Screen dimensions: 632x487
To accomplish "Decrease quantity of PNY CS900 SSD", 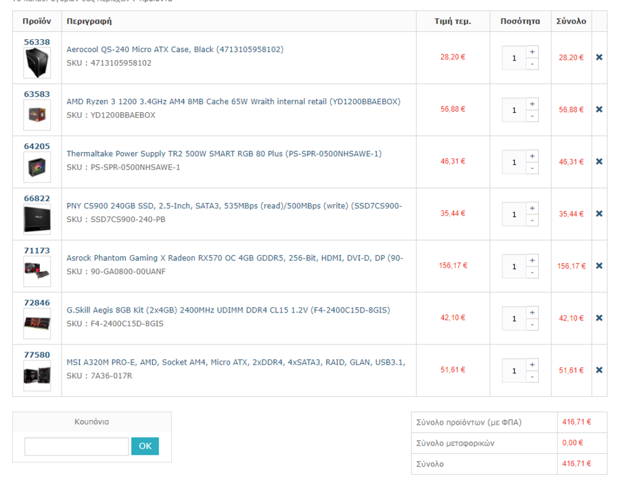I will 532,220.
